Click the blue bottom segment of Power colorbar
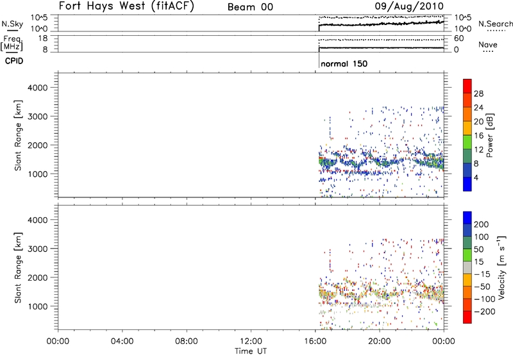Screen dimensions: 513x355 click(467, 184)
